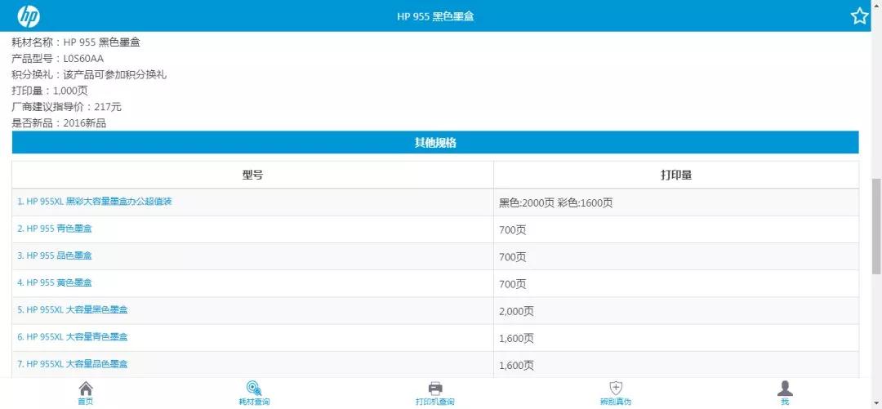Click the 耗材名称:HP 955 黑色墨盒 line
The width and height of the screenshot is (882, 409).
76,42
